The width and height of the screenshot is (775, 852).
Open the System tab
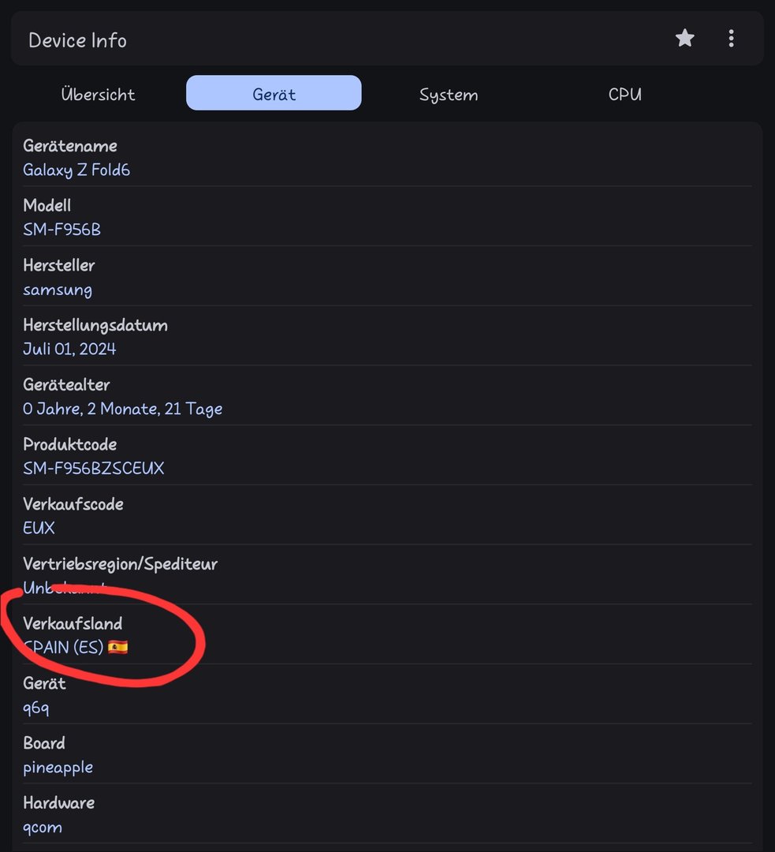(449, 95)
